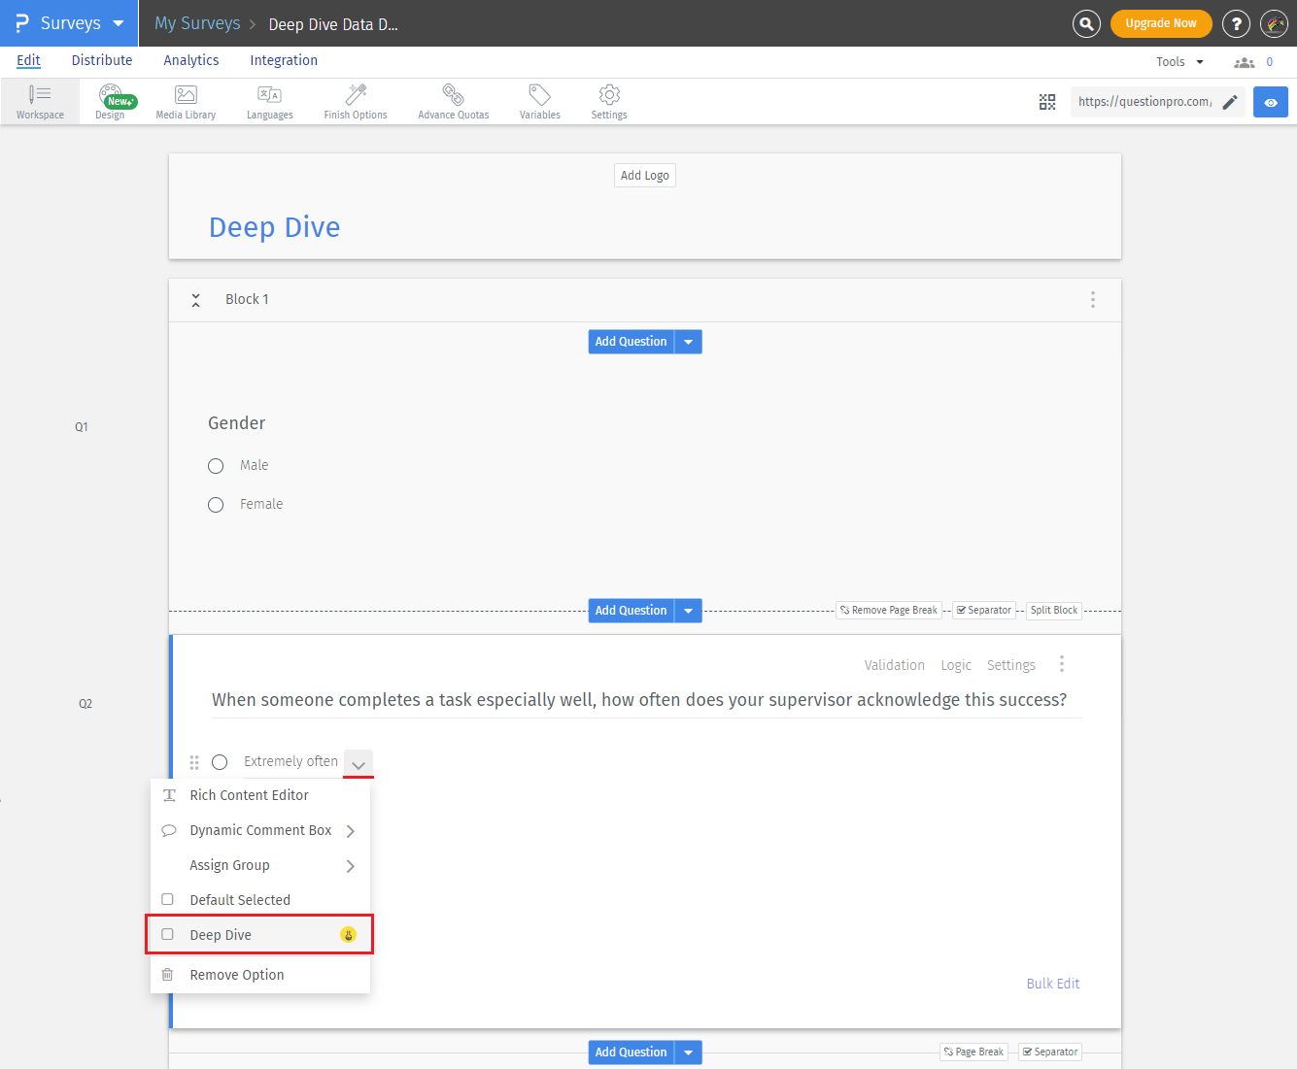This screenshot has width=1297, height=1069.
Task: Open Finish Options wand icon
Action: 356,101
